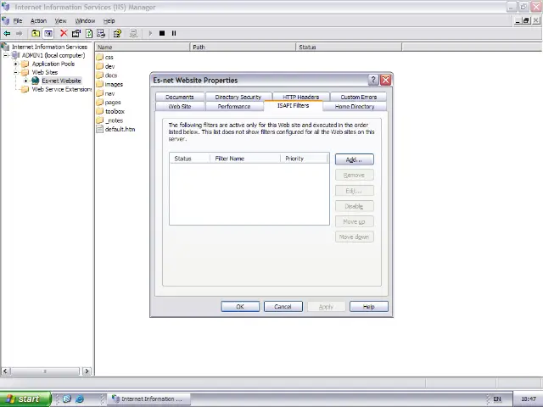Select the pages folder icon

coord(100,102)
